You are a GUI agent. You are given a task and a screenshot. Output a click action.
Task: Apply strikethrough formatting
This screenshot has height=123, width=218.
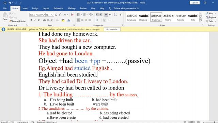coord(45,20)
